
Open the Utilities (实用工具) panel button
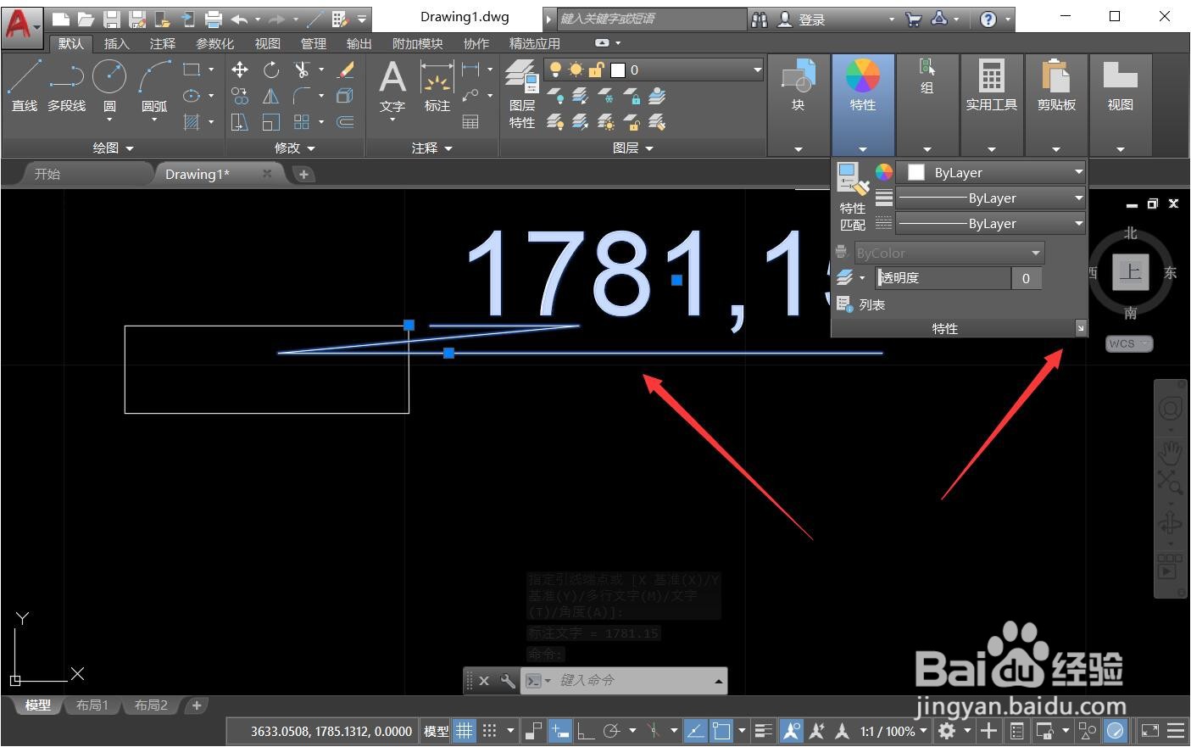(991, 105)
